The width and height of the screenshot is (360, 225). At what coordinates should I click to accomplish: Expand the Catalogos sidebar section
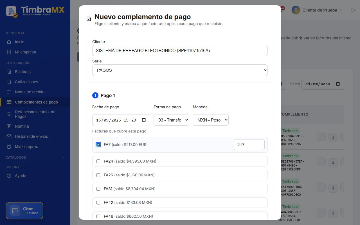(x=35, y=157)
